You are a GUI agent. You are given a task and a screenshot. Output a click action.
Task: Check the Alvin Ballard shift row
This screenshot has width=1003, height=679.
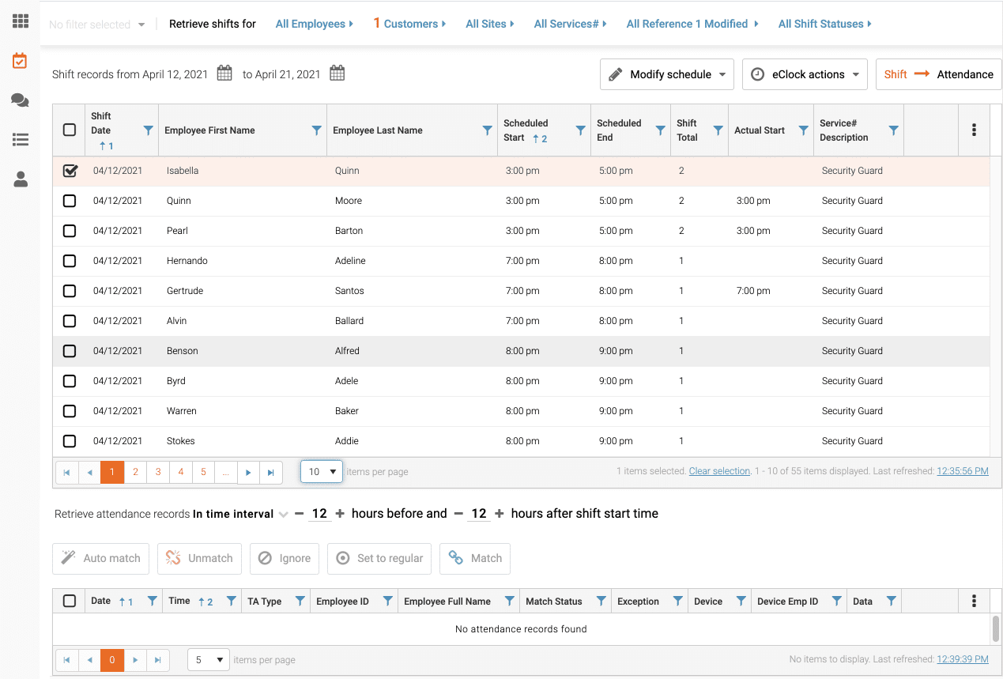(70, 321)
